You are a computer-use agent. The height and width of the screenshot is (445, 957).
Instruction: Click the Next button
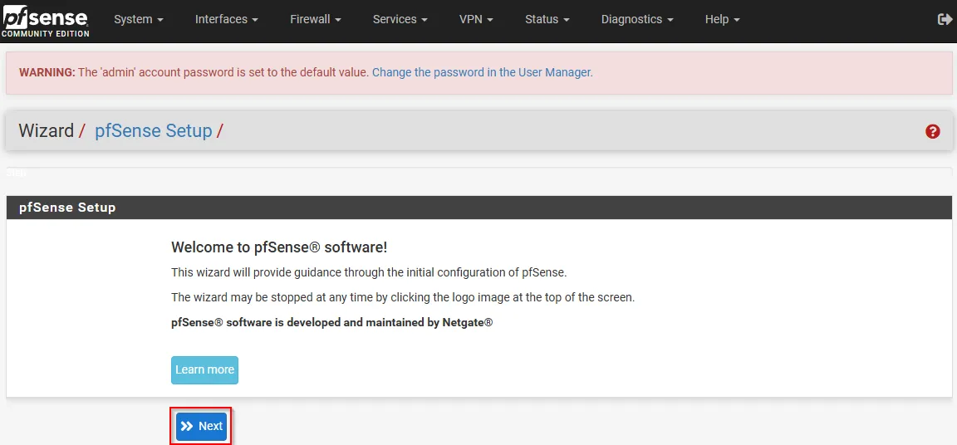pyautogui.click(x=201, y=426)
